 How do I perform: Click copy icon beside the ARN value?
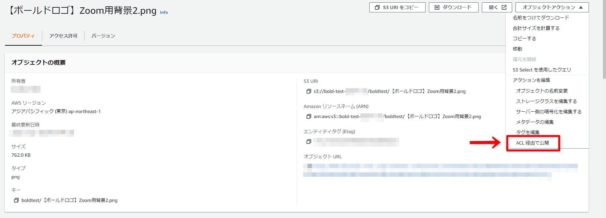(309, 116)
